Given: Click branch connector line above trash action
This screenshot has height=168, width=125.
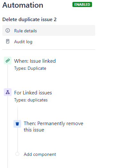Looking at the screenshot, I should pyautogui.click(x=18, y=113).
